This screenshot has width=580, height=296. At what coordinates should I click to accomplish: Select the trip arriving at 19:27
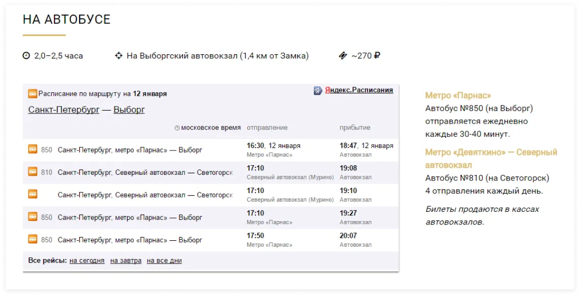(x=211, y=217)
